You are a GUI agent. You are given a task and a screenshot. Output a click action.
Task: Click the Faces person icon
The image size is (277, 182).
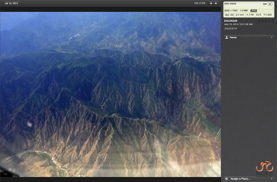(227, 37)
